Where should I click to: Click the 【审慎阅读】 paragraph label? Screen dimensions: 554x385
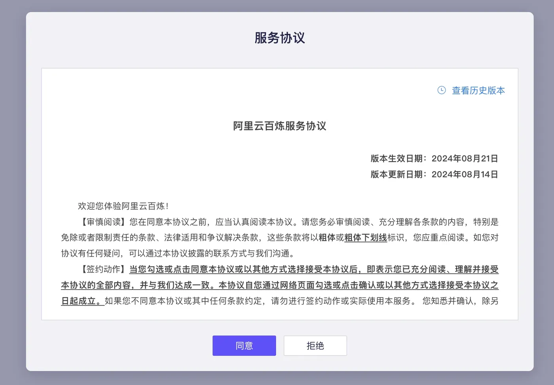104,222
